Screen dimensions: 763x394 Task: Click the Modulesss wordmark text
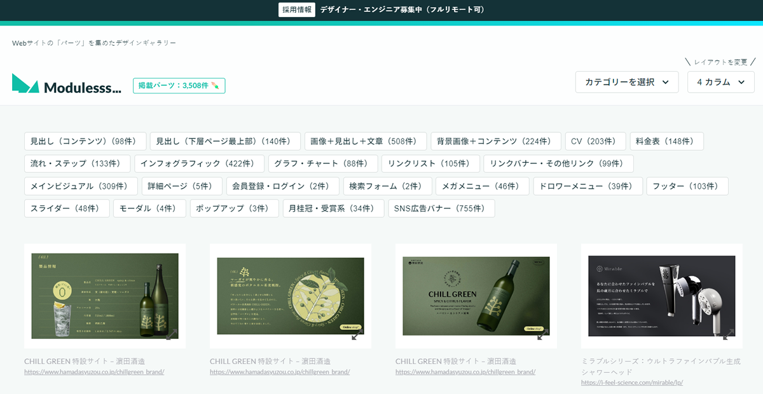click(x=82, y=87)
